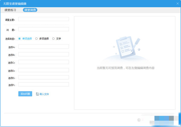Screen dimensions: 181x127
Task: Select the 选项A input box
Action: pyautogui.click(x=44, y=46)
